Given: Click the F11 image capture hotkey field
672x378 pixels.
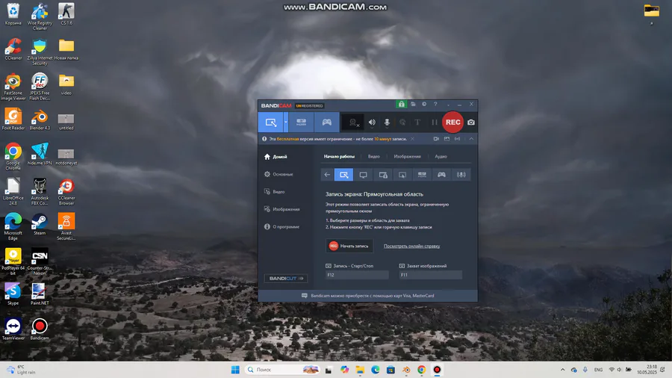Looking at the screenshot, I should [x=430, y=275].
